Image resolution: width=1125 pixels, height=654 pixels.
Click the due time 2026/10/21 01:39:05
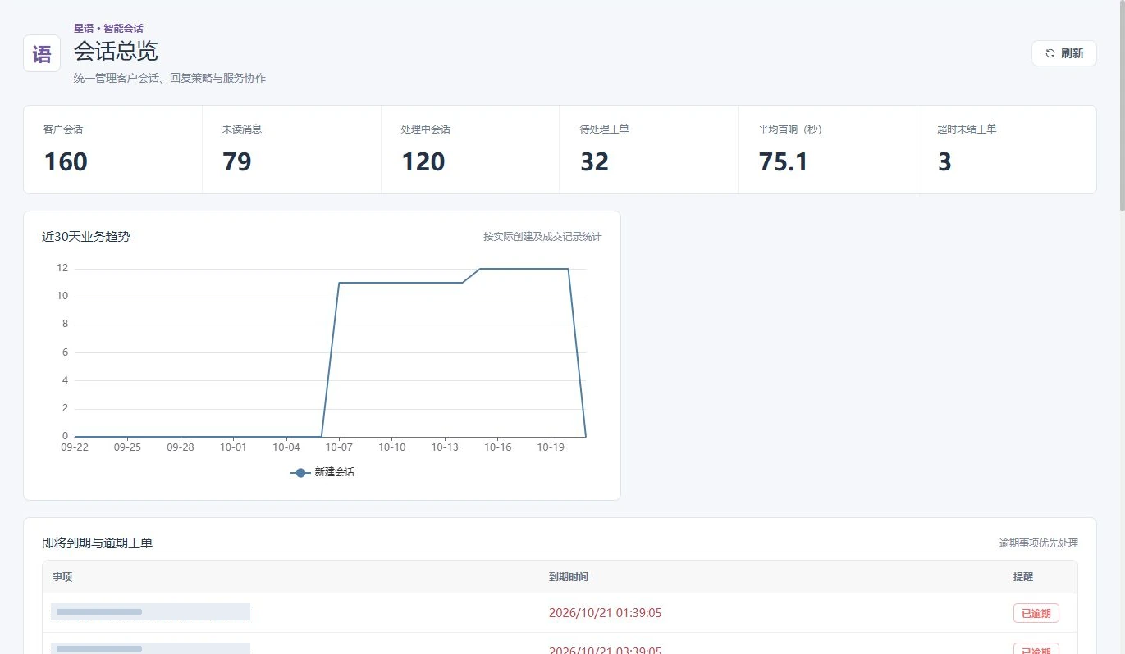606,613
